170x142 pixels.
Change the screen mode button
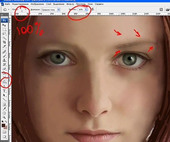pos(4,137)
